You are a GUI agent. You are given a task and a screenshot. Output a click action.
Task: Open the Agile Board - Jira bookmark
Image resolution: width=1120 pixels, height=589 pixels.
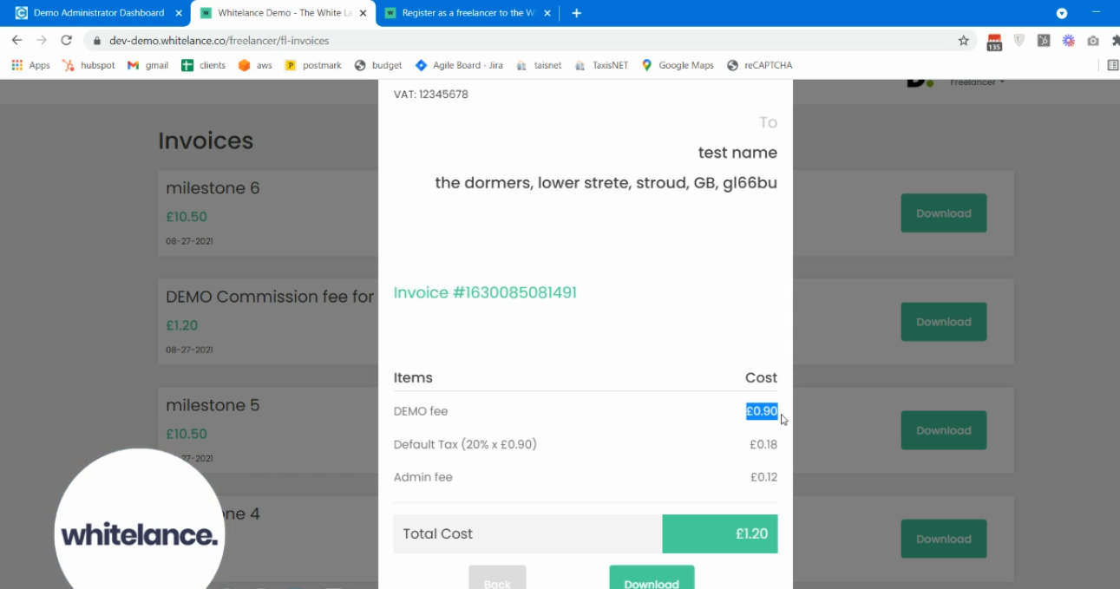click(459, 65)
